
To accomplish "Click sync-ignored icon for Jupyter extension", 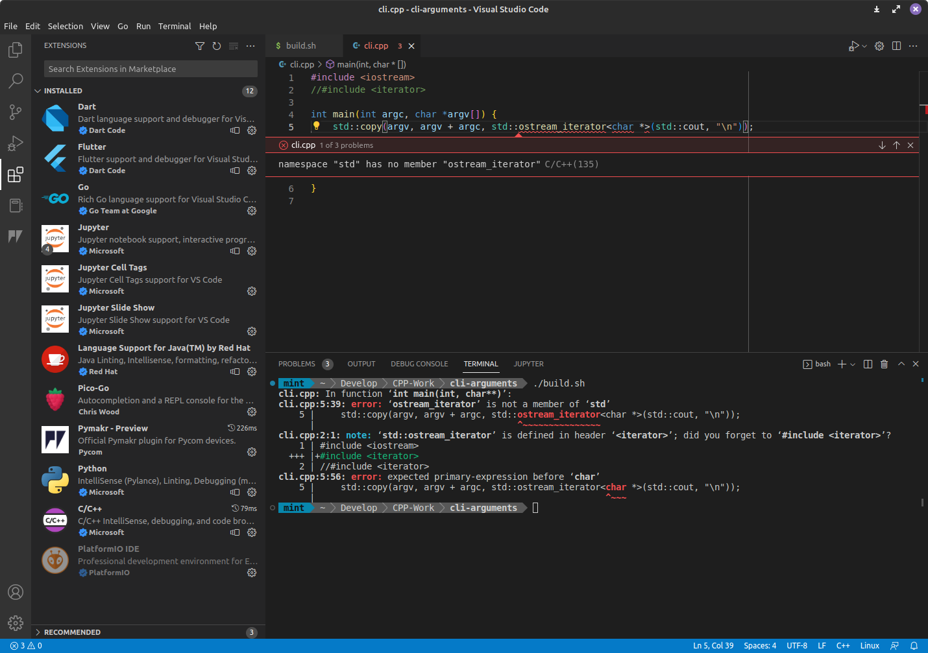I will click(235, 251).
